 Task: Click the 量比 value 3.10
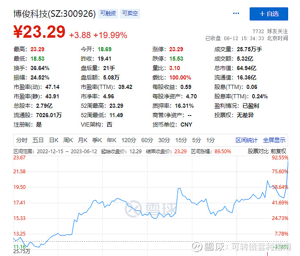click(174, 68)
